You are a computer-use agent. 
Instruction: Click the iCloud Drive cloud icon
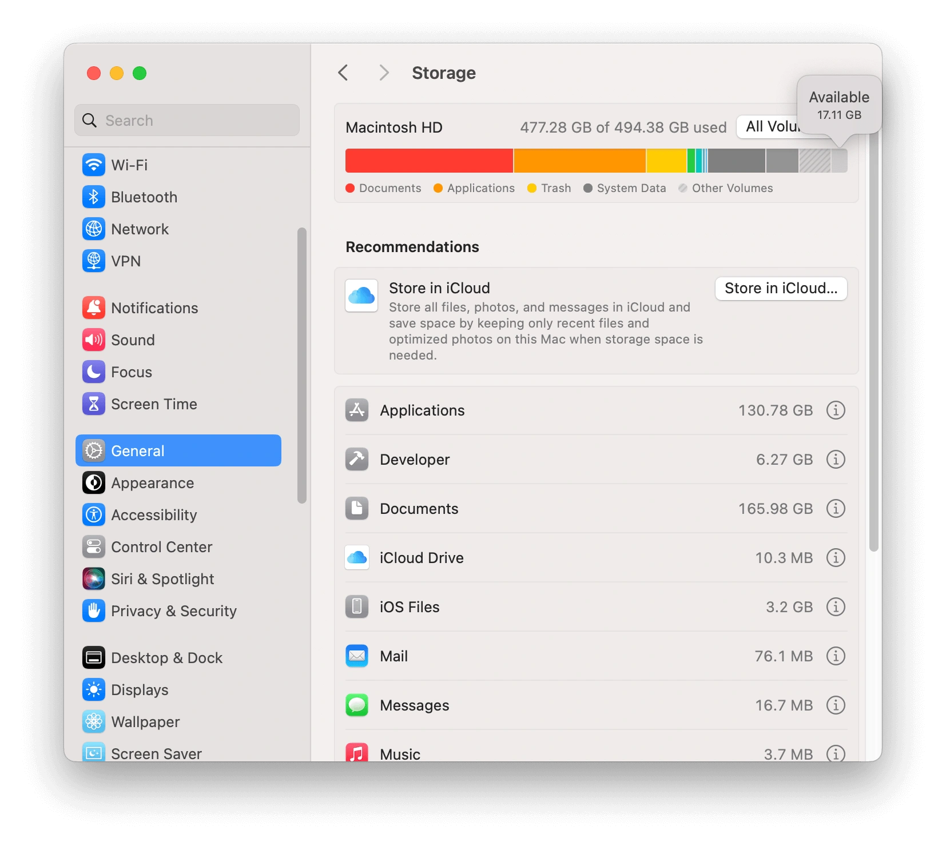(x=356, y=558)
